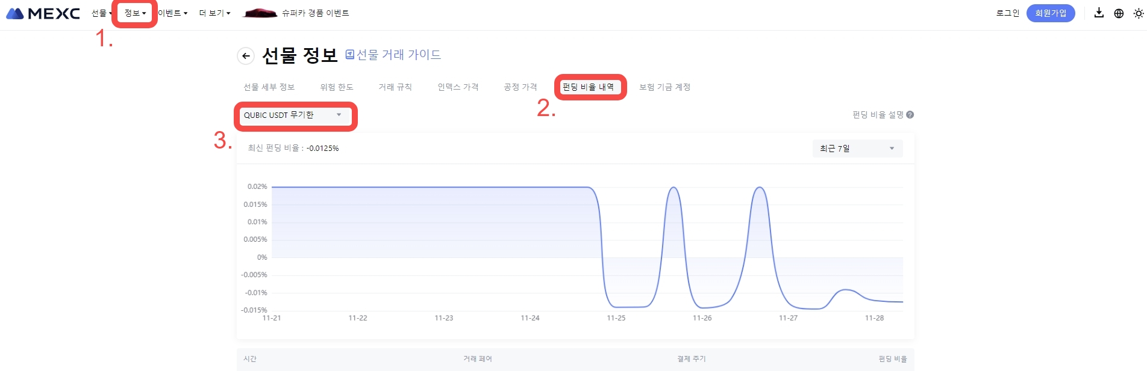Switch to the 보험 기금 계정 tab

point(664,87)
